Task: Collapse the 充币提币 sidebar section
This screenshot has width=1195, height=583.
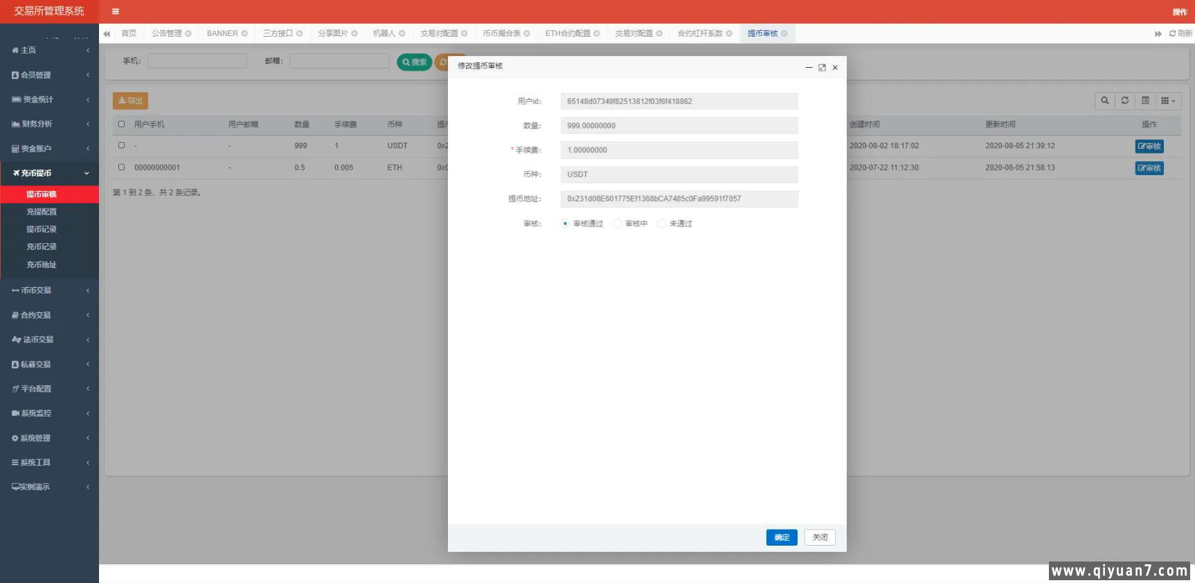Action: click(x=49, y=173)
